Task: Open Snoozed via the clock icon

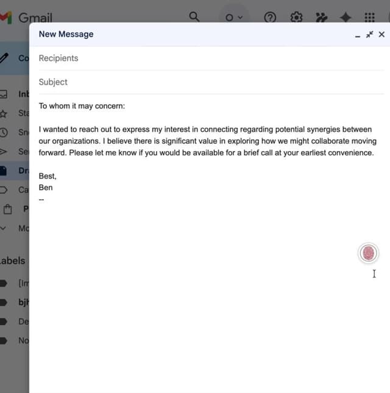Action: click(x=4, y=132)
